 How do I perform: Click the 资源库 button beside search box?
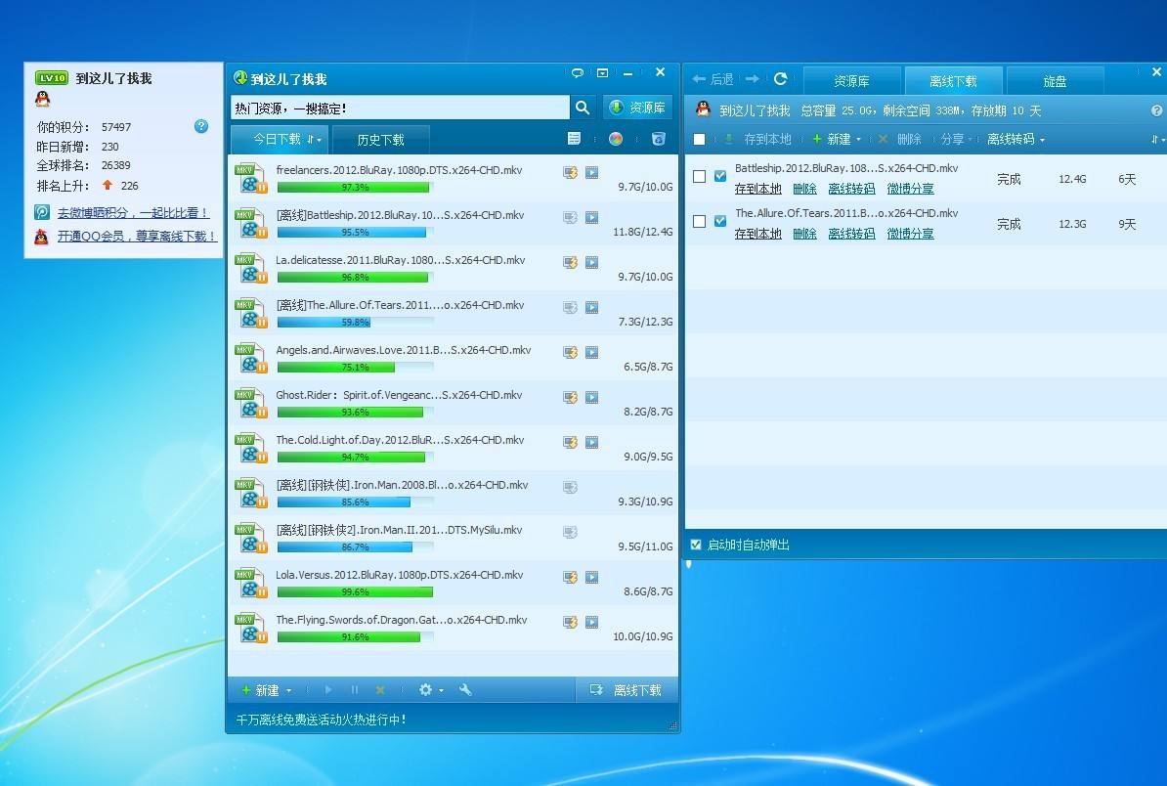coord(638,108)
